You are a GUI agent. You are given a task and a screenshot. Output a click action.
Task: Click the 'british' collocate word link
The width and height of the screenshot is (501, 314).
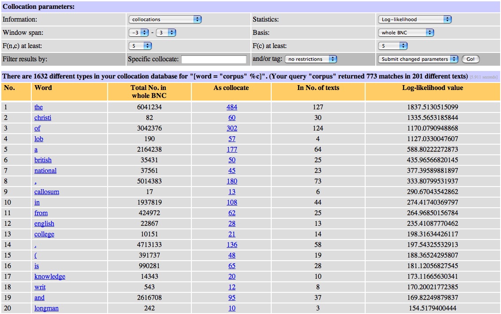coord(43,160)
